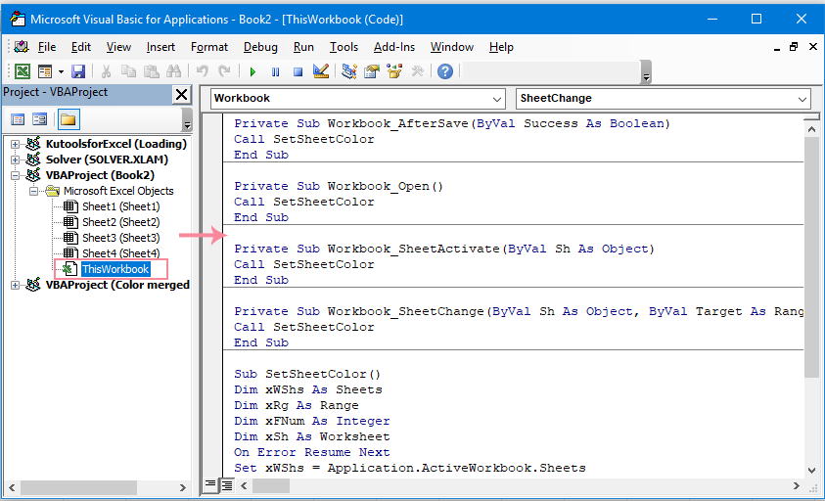The height and width of the screenshot is (501, 825).
Task: Click code window vertical scrollbar thumb
Action: [x=811, y=258]
